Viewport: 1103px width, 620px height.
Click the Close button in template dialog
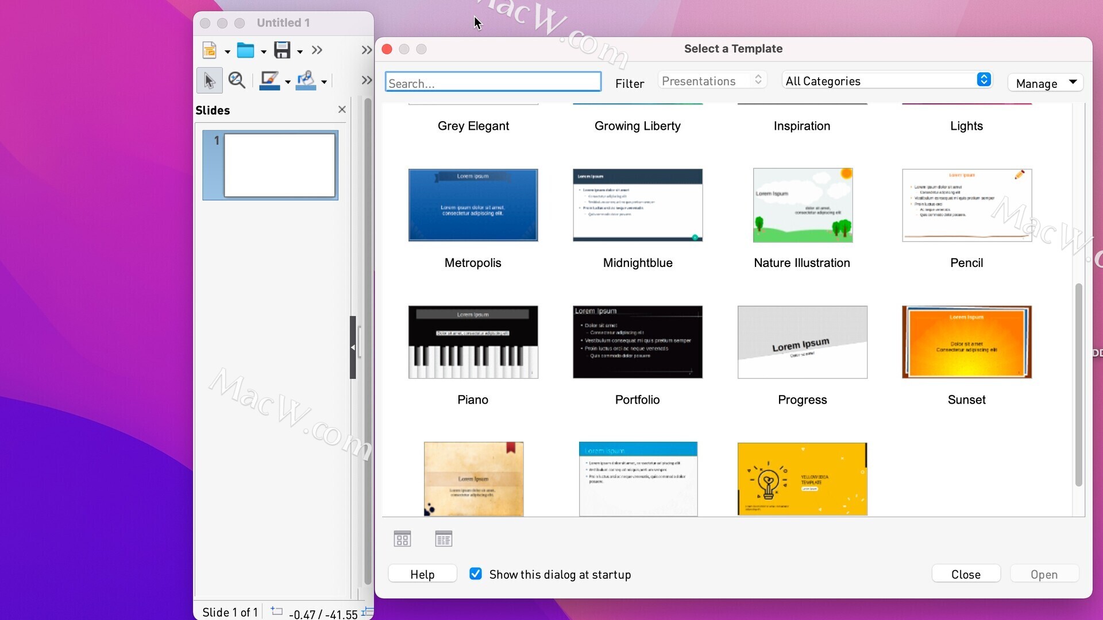(966, 574)
